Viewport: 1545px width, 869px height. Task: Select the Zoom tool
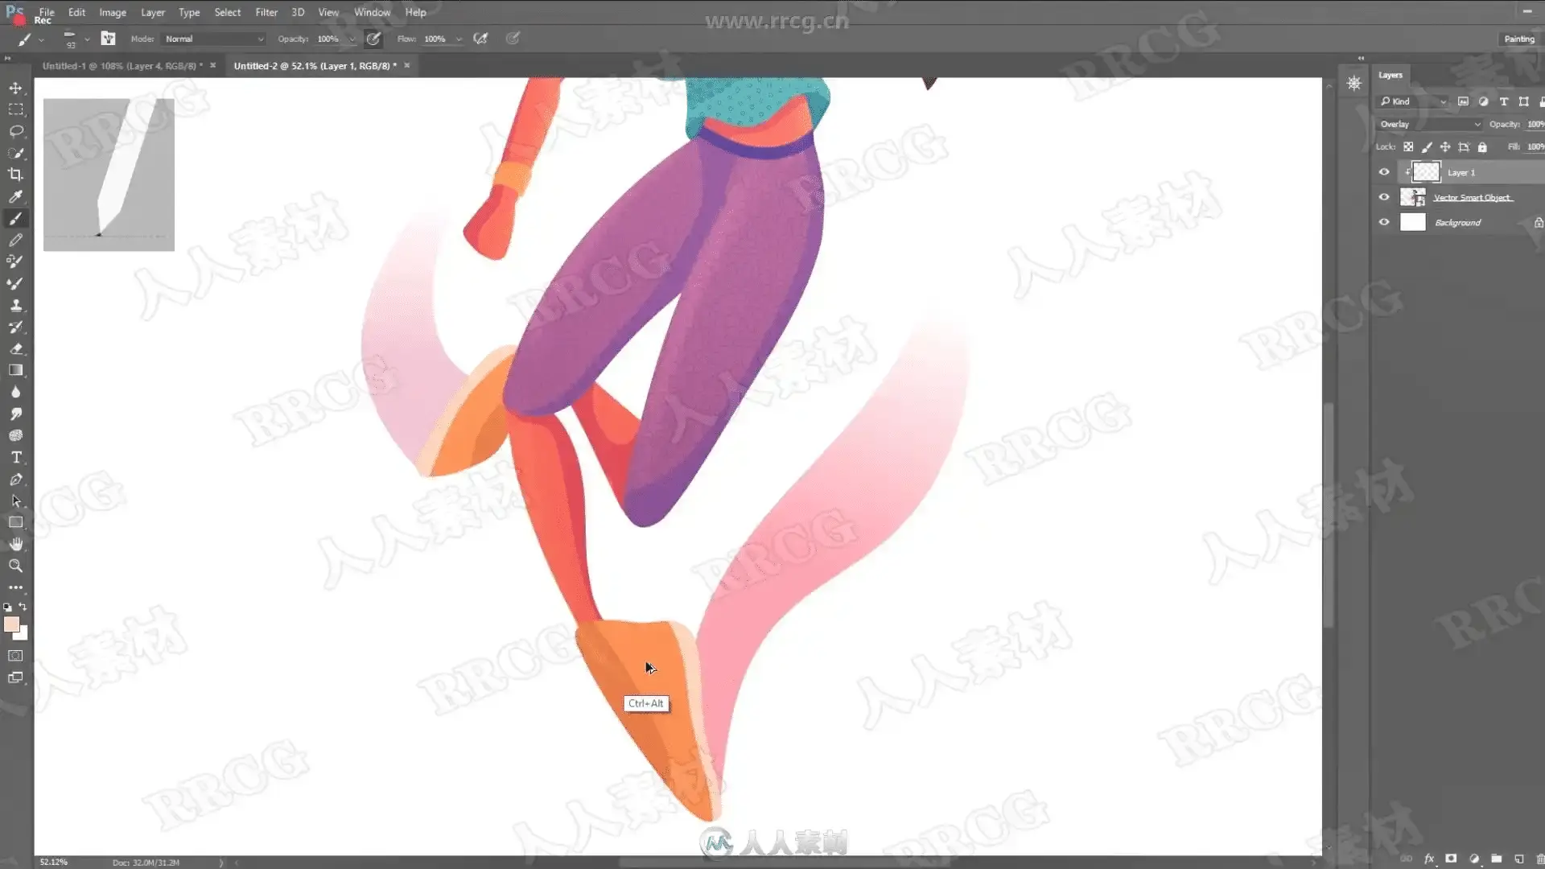point(15,566)
